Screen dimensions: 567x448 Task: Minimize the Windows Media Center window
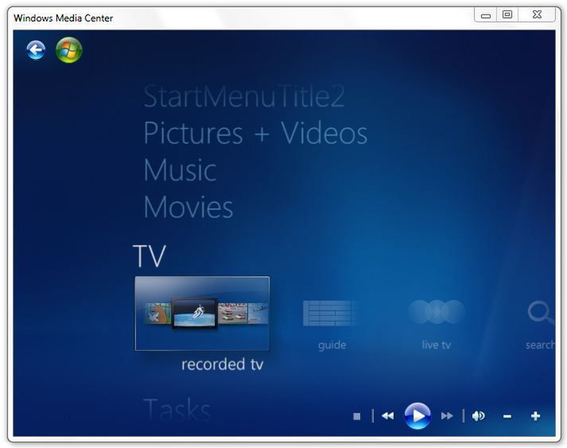[x=486, y=15]
